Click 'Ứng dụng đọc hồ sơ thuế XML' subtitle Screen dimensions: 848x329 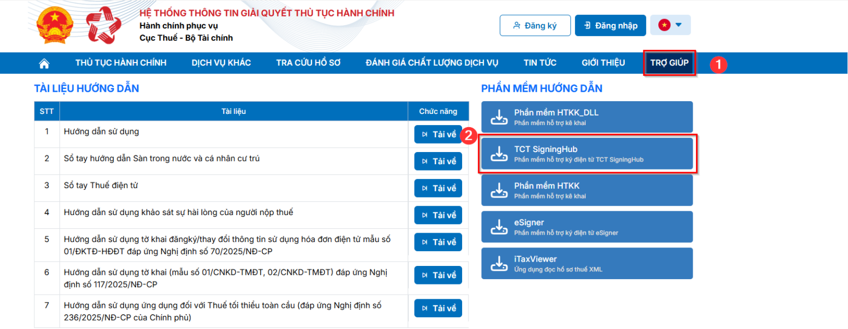pyautogui.click(x=558, y=270)
